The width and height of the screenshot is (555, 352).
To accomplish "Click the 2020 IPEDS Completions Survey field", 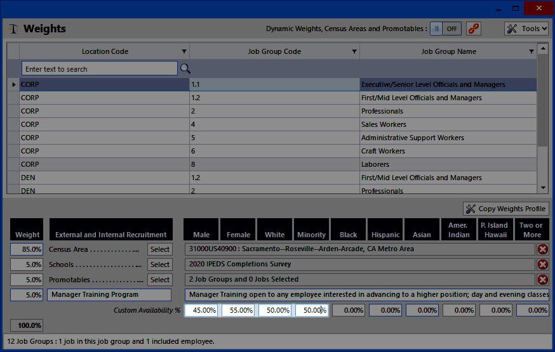I will (359, 264).
